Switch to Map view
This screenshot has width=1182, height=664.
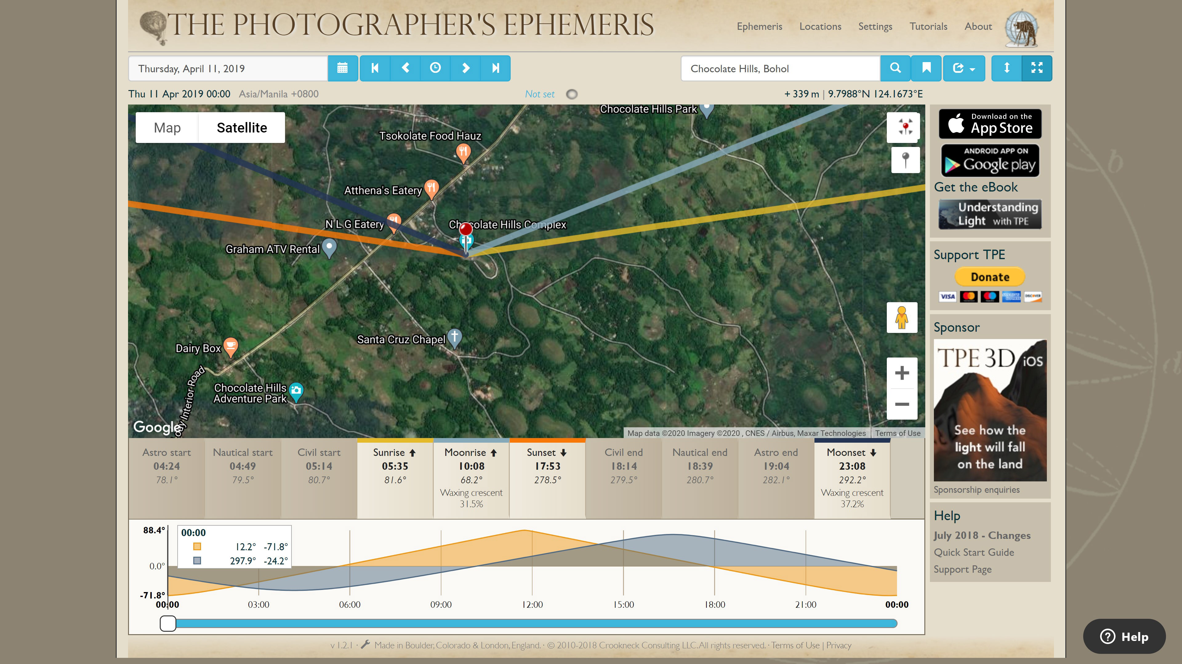tap(167, 127)
